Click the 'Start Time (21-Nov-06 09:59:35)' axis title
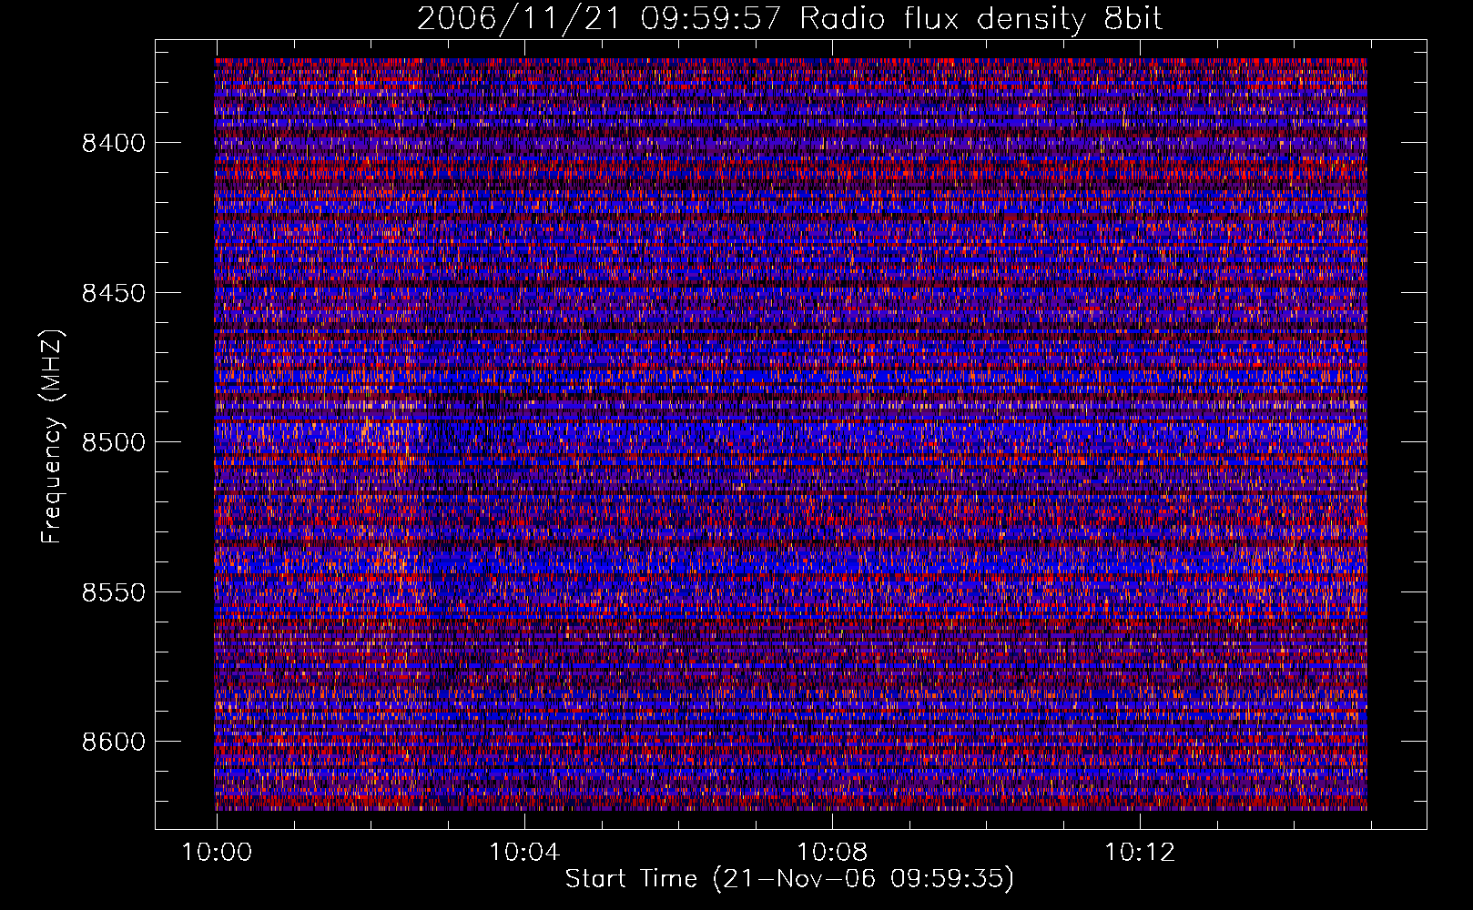The image size is (1473, 910). point(789,879)
